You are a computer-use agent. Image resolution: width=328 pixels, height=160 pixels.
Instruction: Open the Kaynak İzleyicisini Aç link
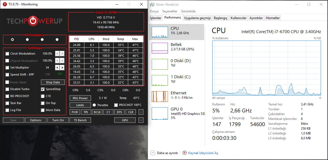coord(203,153)
